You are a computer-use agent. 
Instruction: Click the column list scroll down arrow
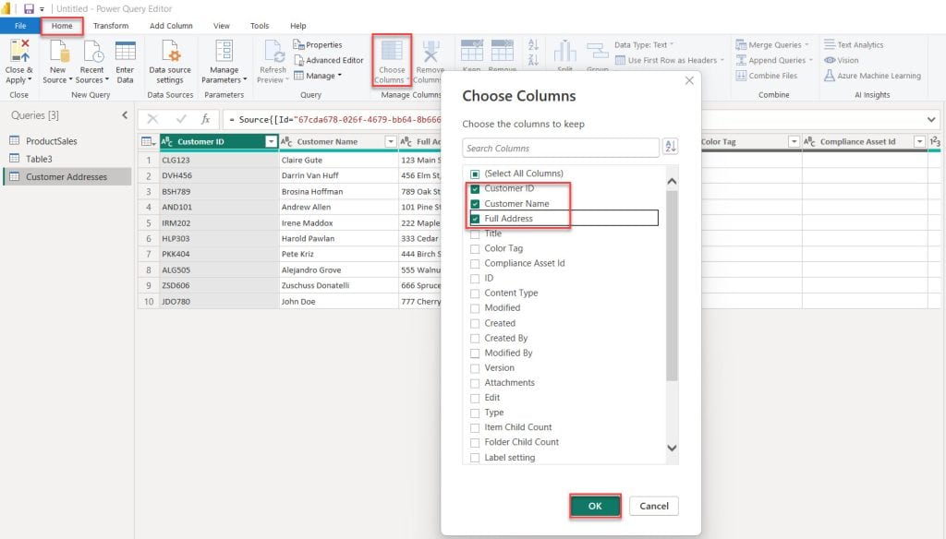click(672, 448)
